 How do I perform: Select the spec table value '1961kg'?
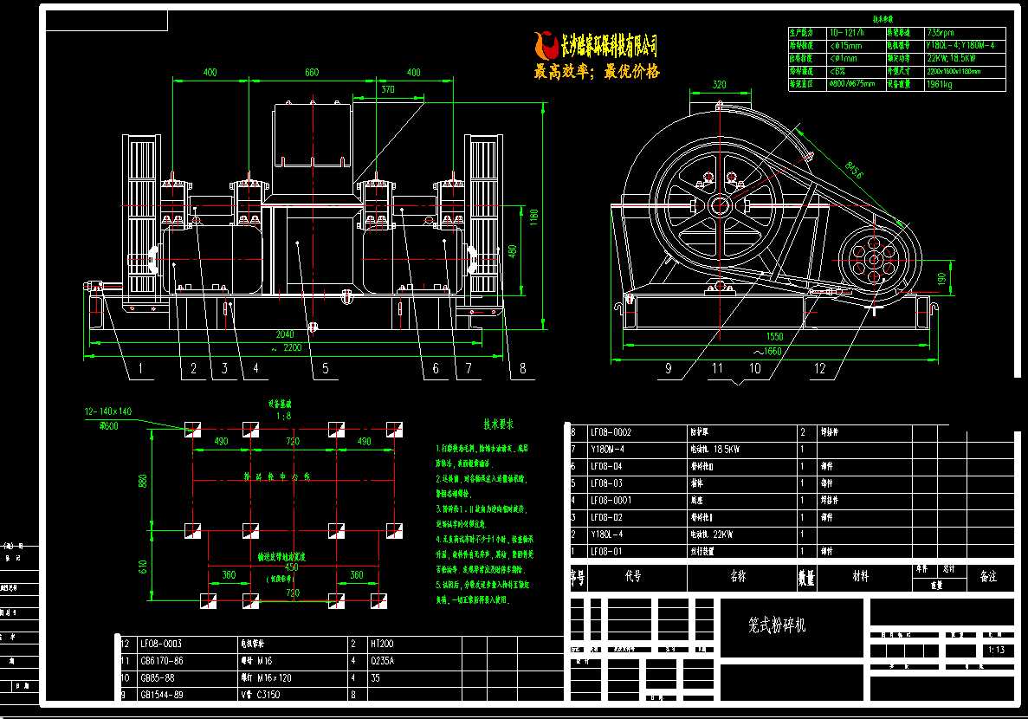click(x=940, y=84)
